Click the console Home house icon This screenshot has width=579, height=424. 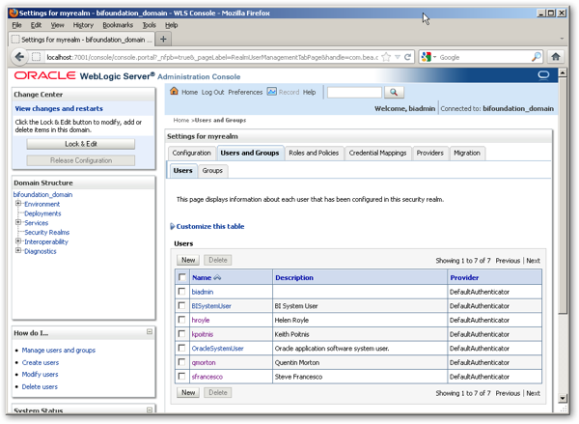pyautogui.click(x=174, y=91)
